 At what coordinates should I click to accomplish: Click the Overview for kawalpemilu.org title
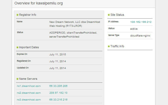(39, 3)
